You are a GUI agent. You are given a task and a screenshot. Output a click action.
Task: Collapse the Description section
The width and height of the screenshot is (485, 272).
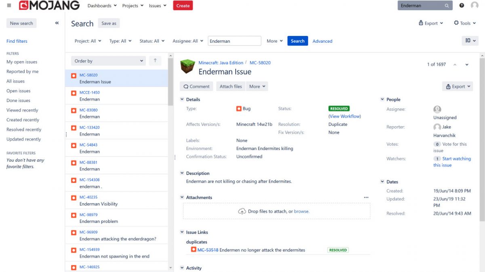182,173
